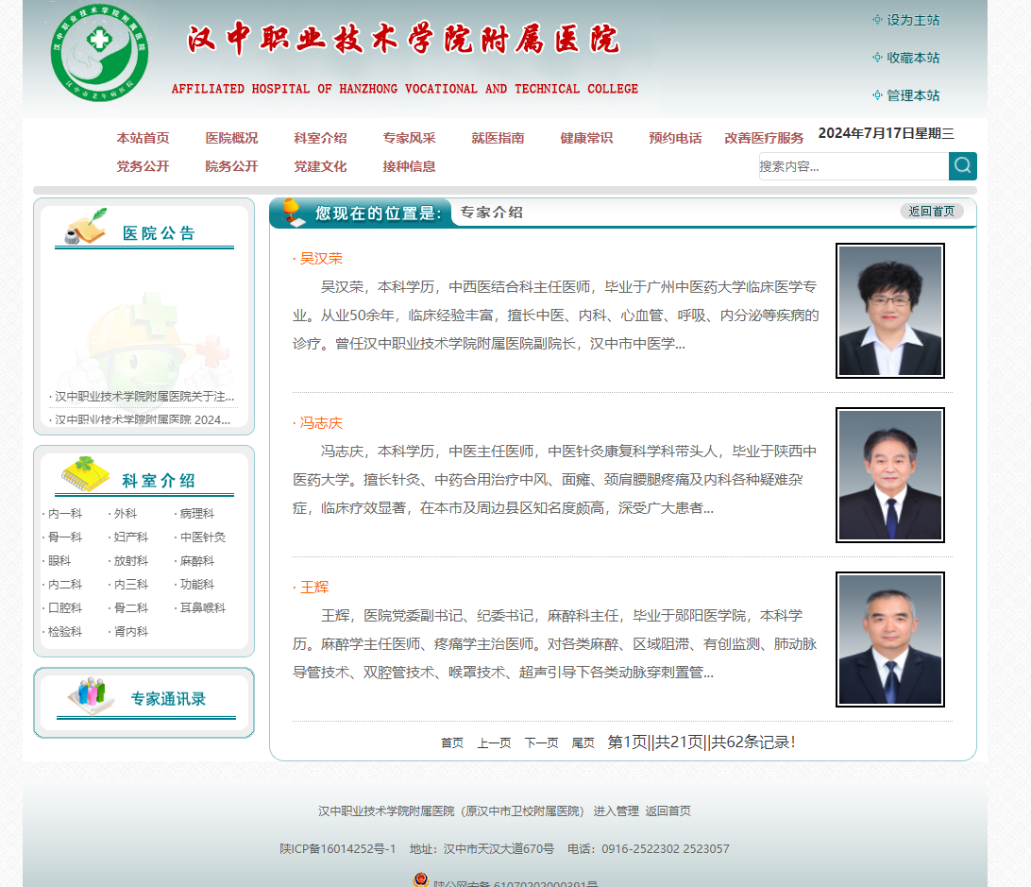Click the people icon beside 专家通讯录
1031x887 pixels.
pyautogui.click(x=91, y=695)
